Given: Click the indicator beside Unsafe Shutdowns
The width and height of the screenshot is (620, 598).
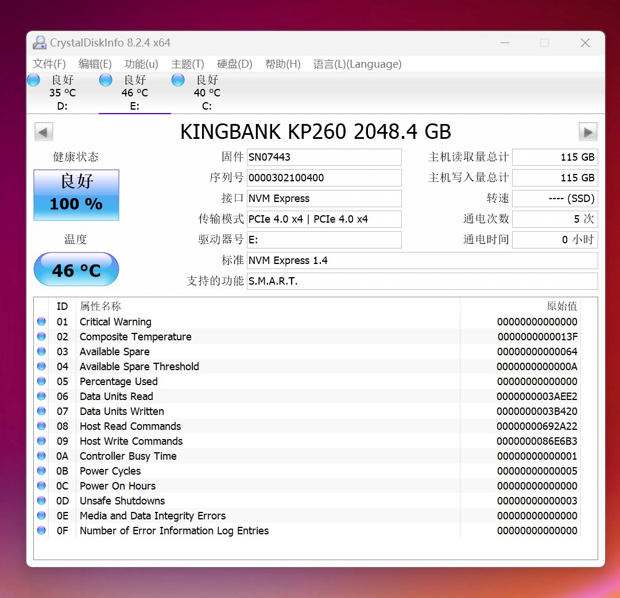Looking at the screenshot, I should click(41, 500).
